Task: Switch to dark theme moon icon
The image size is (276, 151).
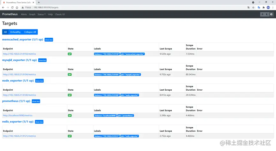Action: (x=267, y=14)
